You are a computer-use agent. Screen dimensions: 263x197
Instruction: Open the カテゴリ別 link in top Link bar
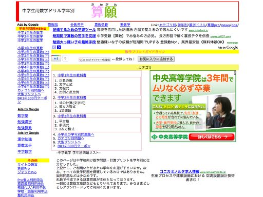pos(167,25)
